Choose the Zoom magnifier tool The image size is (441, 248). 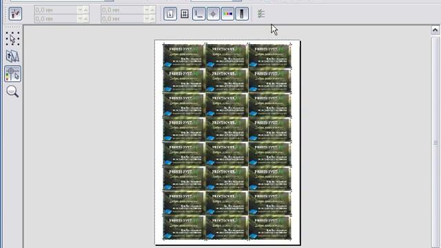click(12, 92)
